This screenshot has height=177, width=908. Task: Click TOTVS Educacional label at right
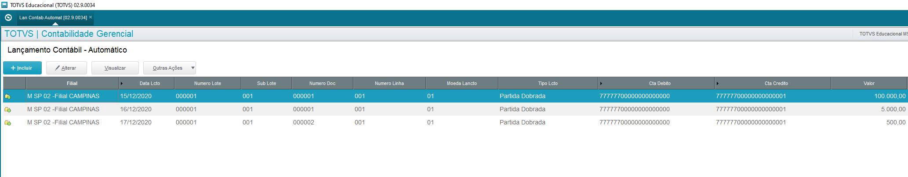click(x=883, y=34)
